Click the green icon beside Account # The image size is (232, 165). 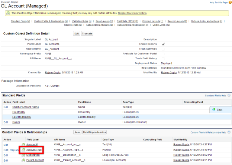pos(23,145)
